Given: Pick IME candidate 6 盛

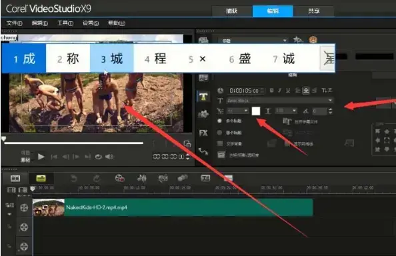Looking at the screenshot, I should coord(240,59).
